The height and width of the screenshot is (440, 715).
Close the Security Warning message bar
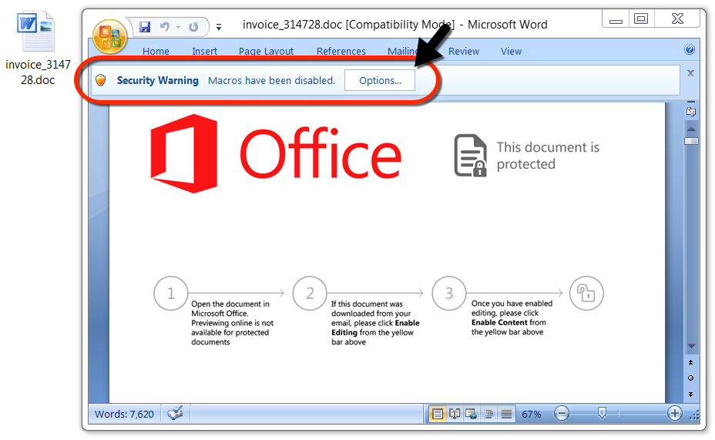tap(691, 73)
